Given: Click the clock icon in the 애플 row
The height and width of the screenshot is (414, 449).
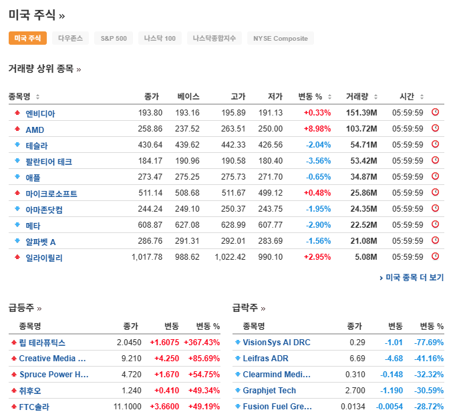Looking at the screenshot, I should 435,176.
